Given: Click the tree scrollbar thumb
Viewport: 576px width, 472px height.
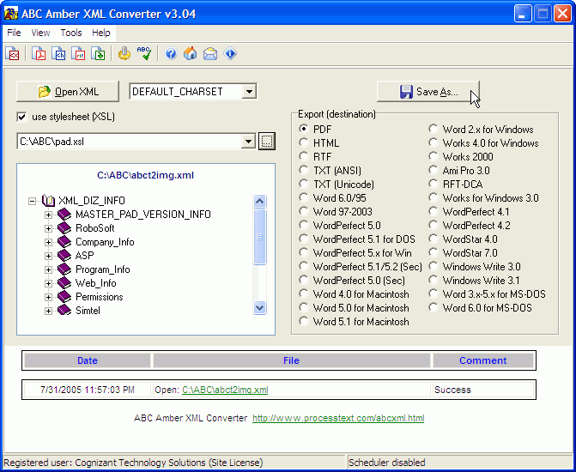Looking at the screenshot, I should [260, 237].
